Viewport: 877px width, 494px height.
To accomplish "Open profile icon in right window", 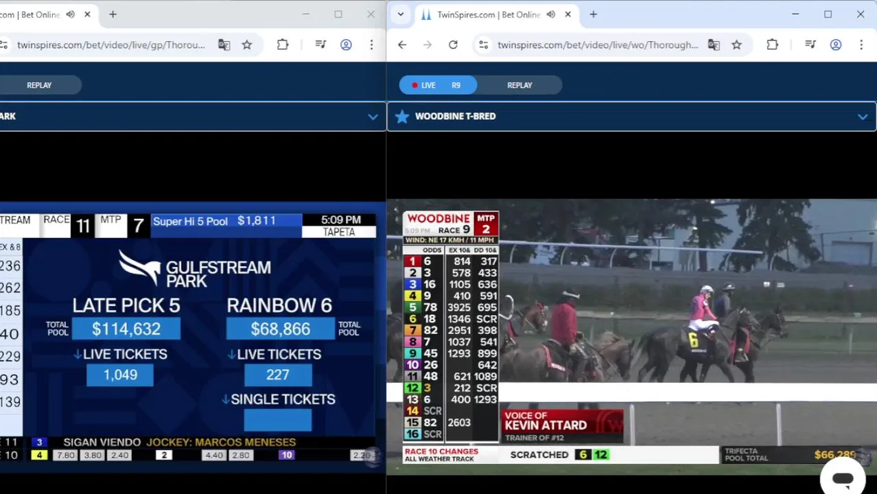I will pos(836,45).
